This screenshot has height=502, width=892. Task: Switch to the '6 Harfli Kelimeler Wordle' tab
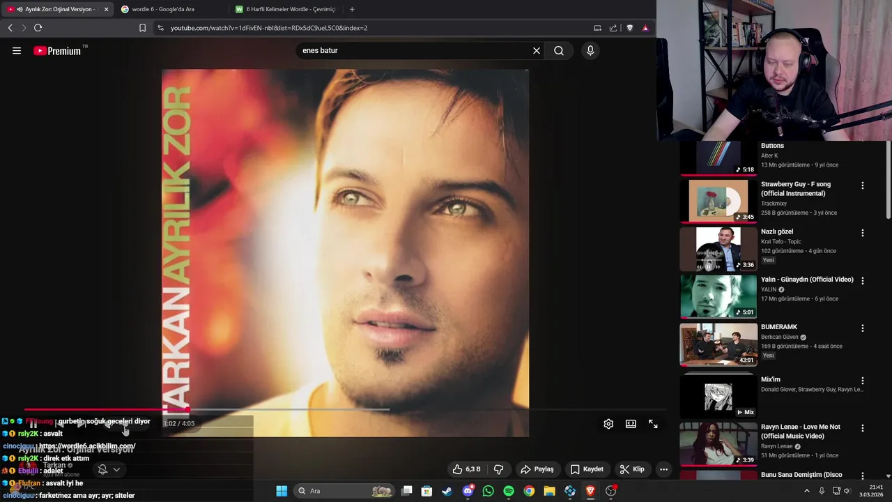click(286, 9)
